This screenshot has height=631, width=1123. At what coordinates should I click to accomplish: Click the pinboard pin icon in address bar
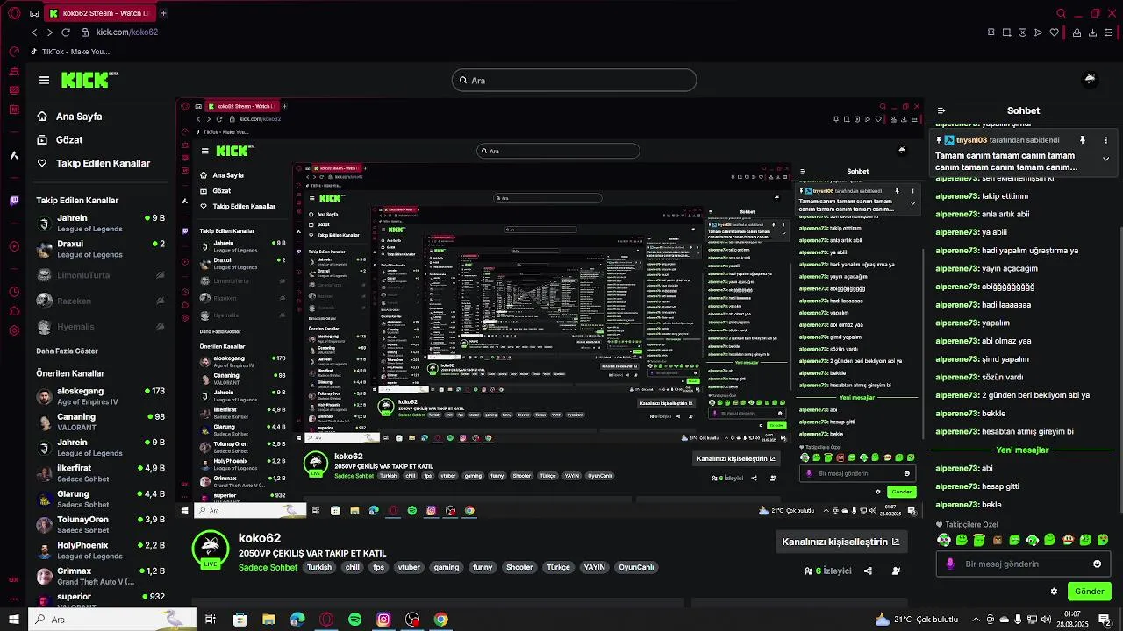(991, 32)
